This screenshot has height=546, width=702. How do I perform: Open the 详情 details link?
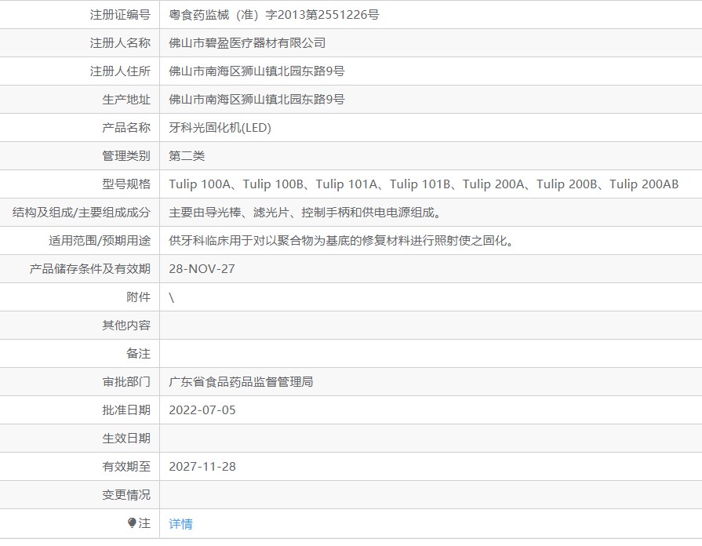tap(181, 523)
